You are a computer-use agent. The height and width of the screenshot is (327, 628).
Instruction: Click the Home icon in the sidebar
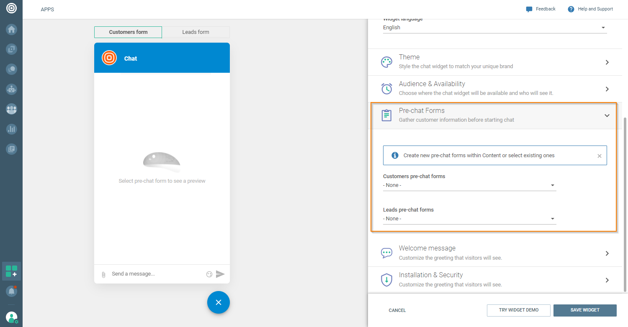tap(11, 29)
